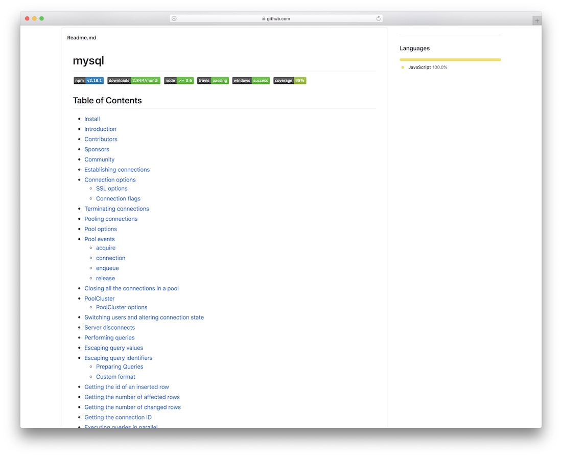This screenshot has height=457, width=562.
Task: Click the lock icon beside github.com
Action: (264, 18)
